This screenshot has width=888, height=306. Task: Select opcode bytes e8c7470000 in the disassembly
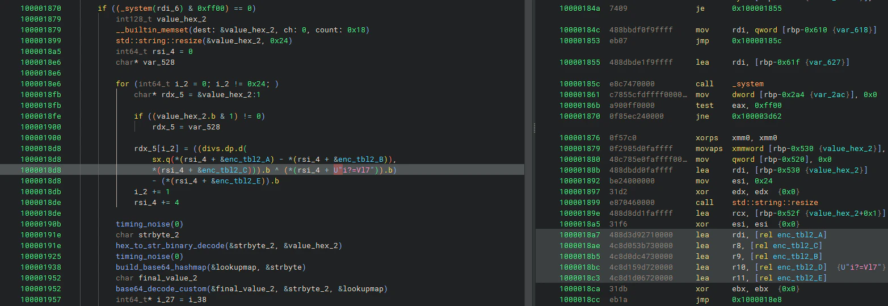pyautogui.click(x=632, y=83)
